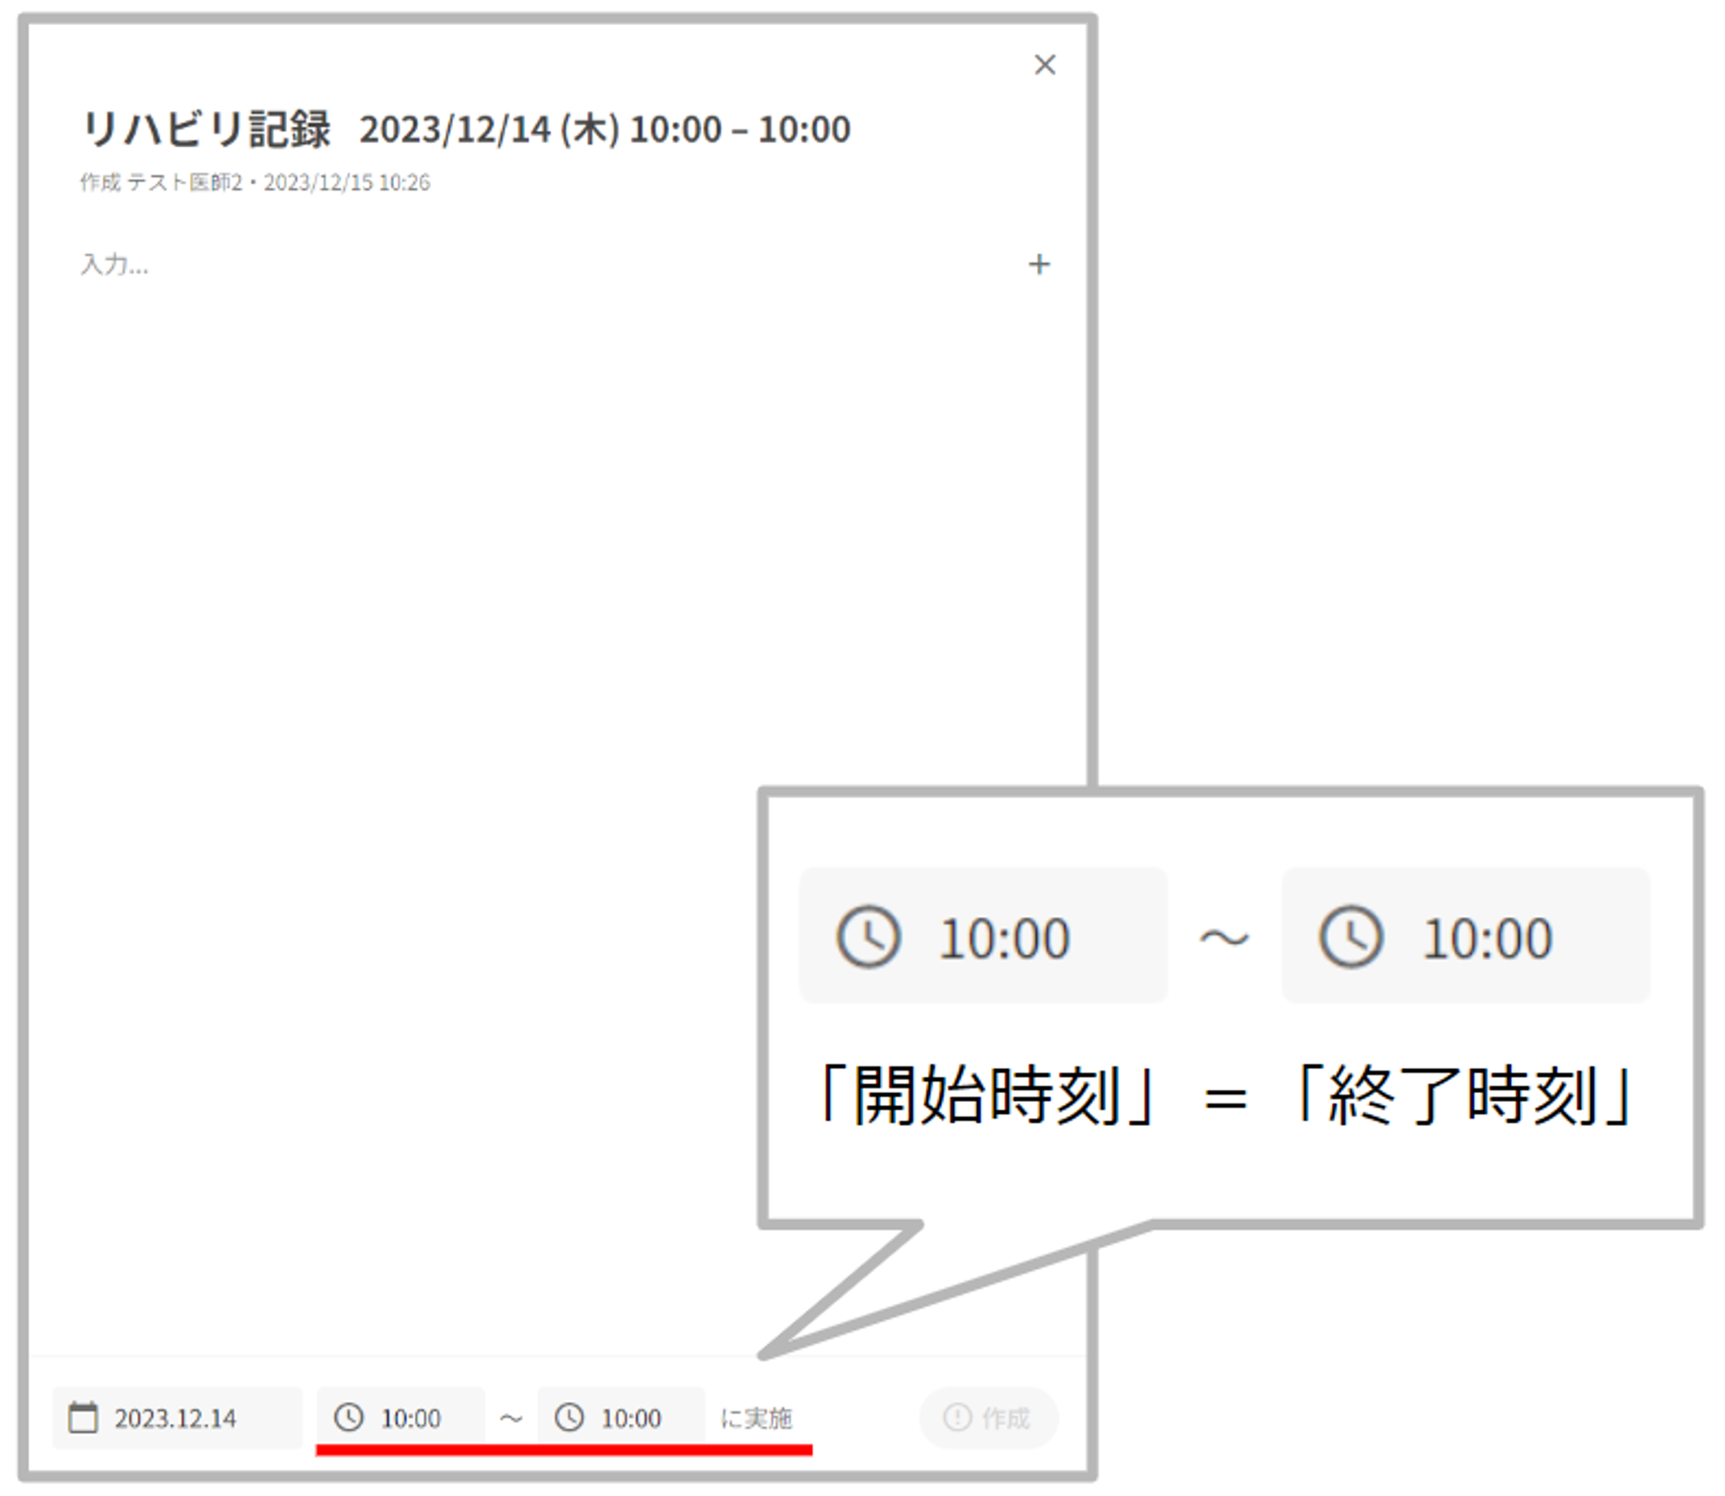Click the リハビリ記録 title

[x=206, y=129]
